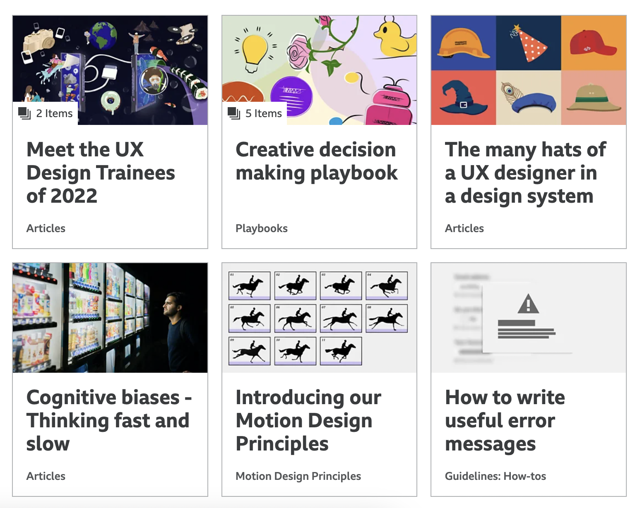Click the lightbulb and rose illustration thumbnail
This screenshot has width=640, height=508.
319,70
